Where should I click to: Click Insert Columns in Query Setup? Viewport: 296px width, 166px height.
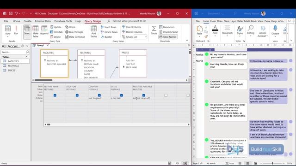click(131, 27)
